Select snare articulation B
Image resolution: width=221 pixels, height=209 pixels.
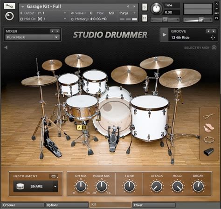[x=84, y=128]
